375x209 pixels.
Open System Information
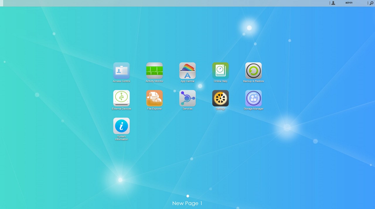click(x=122, y=126)
